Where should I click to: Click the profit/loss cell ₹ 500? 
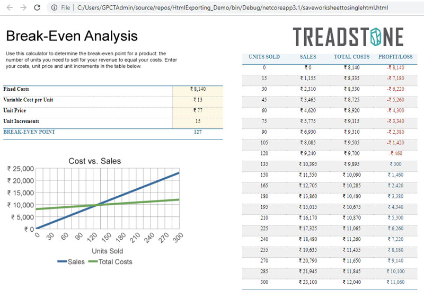[x=395, y=164]
